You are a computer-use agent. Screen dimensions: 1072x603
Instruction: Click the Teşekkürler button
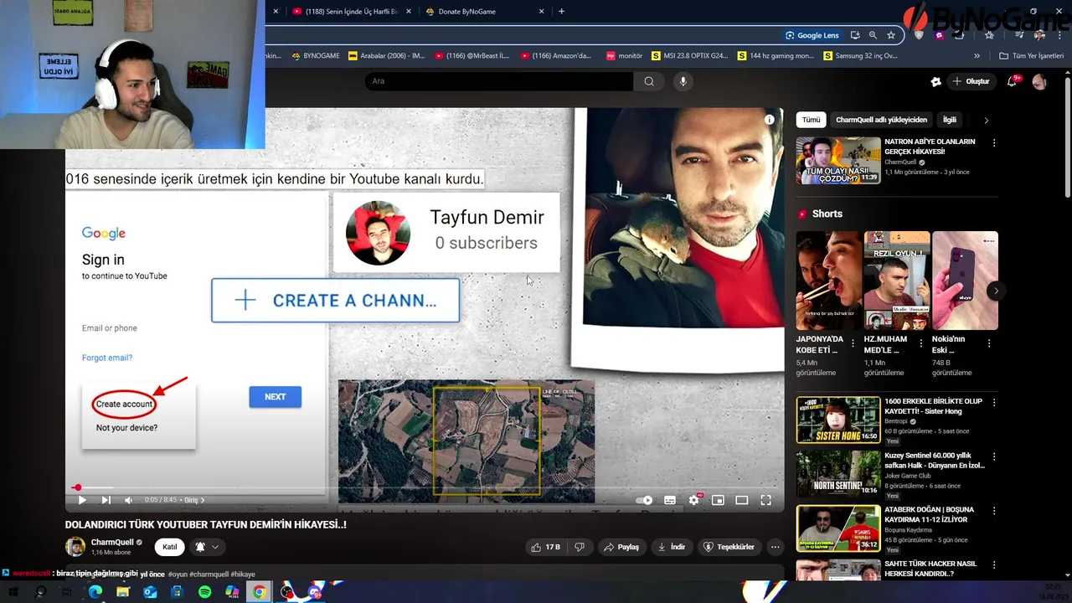pos(729,547)
